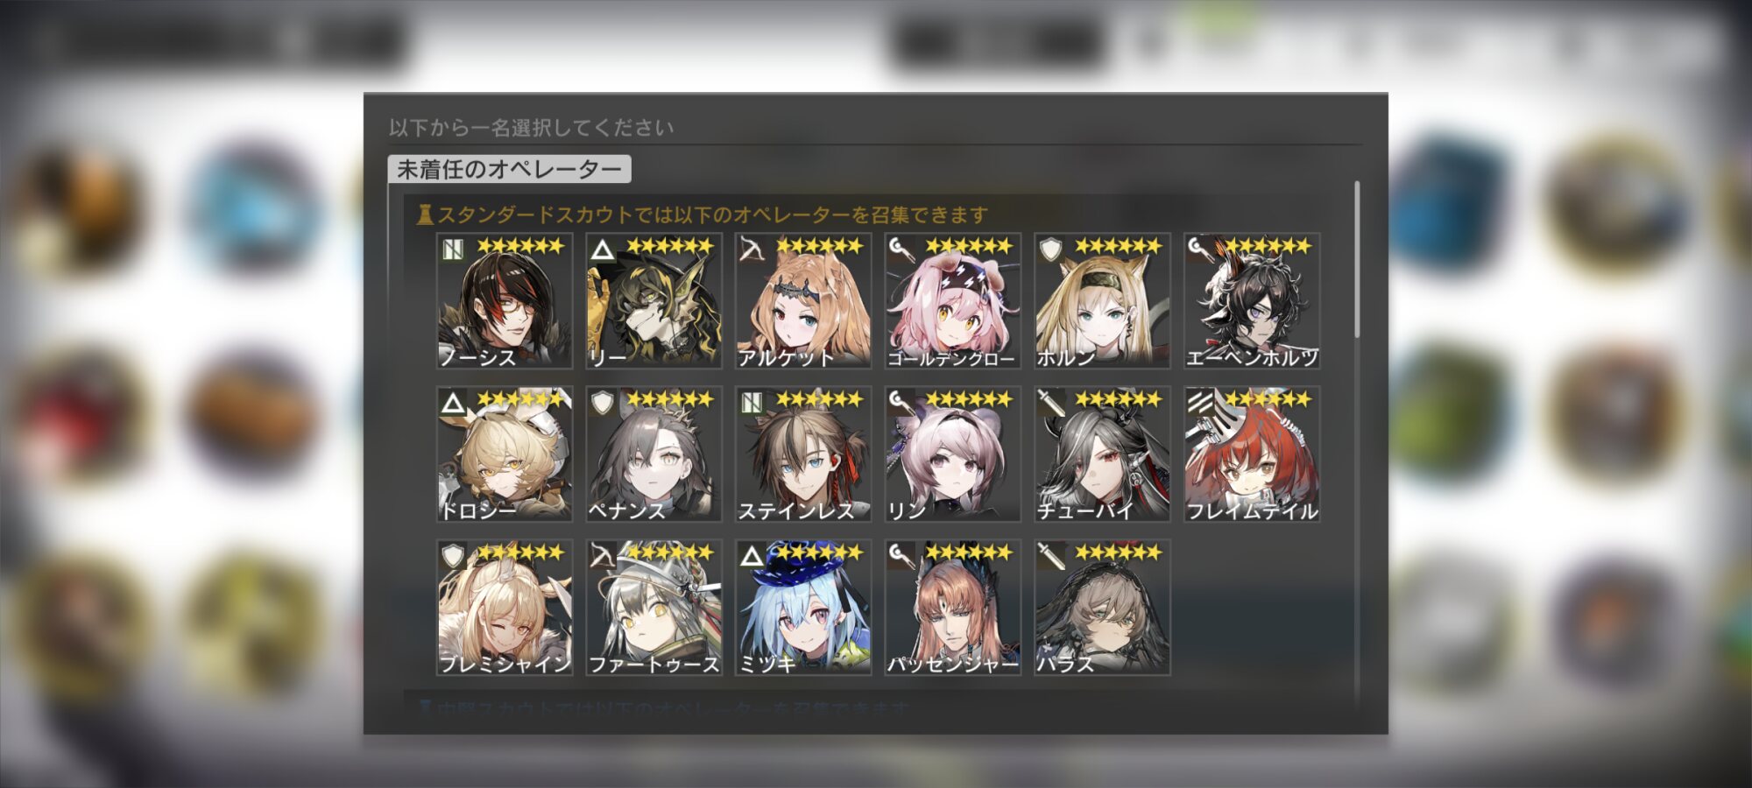This screenshot has width=1752, height=788.
Task: Choose ステインレス operator card
Action: [803, 454]
